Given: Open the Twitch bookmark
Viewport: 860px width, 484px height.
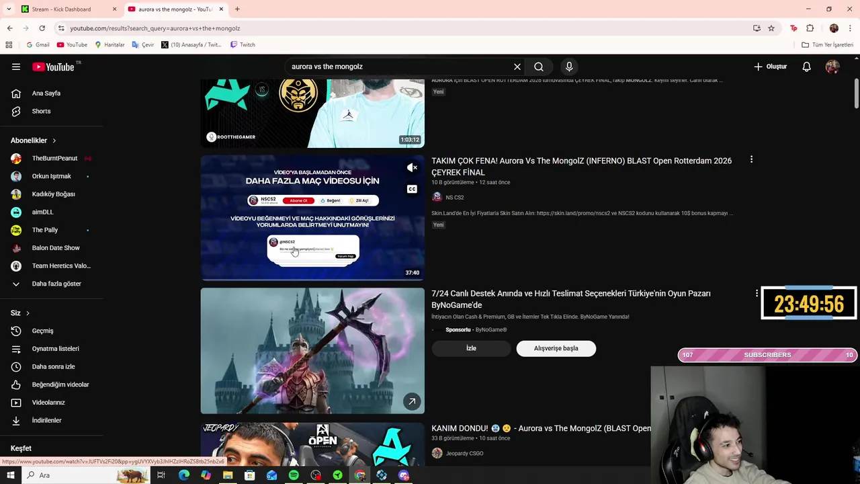Looking at the screenshot, I should tap(243, 45).
